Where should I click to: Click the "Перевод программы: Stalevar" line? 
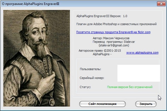click(x=114, y=42)
